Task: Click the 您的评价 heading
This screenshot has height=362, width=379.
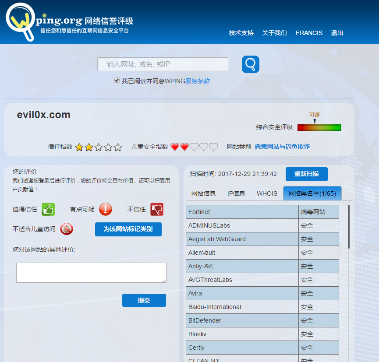Action: pos(25,172)
